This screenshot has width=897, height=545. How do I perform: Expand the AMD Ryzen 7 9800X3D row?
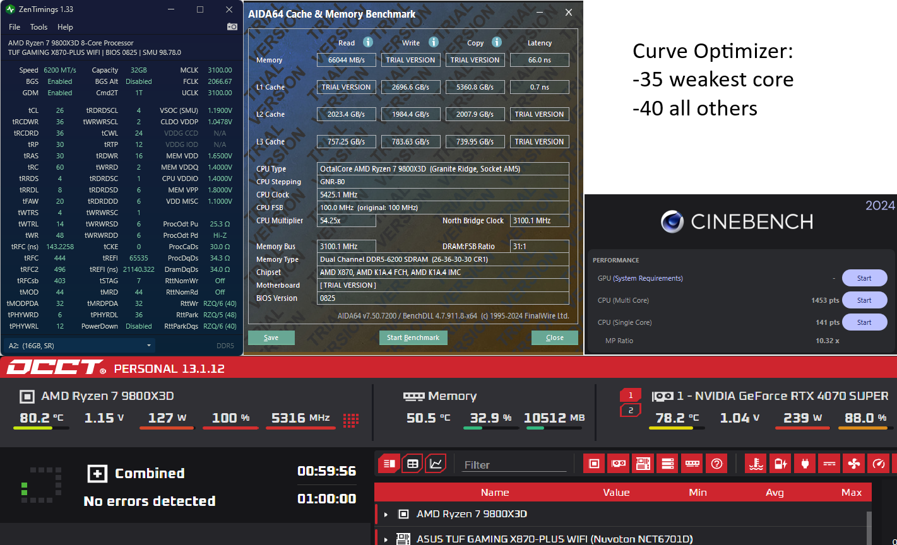click(x=386, y=514)
